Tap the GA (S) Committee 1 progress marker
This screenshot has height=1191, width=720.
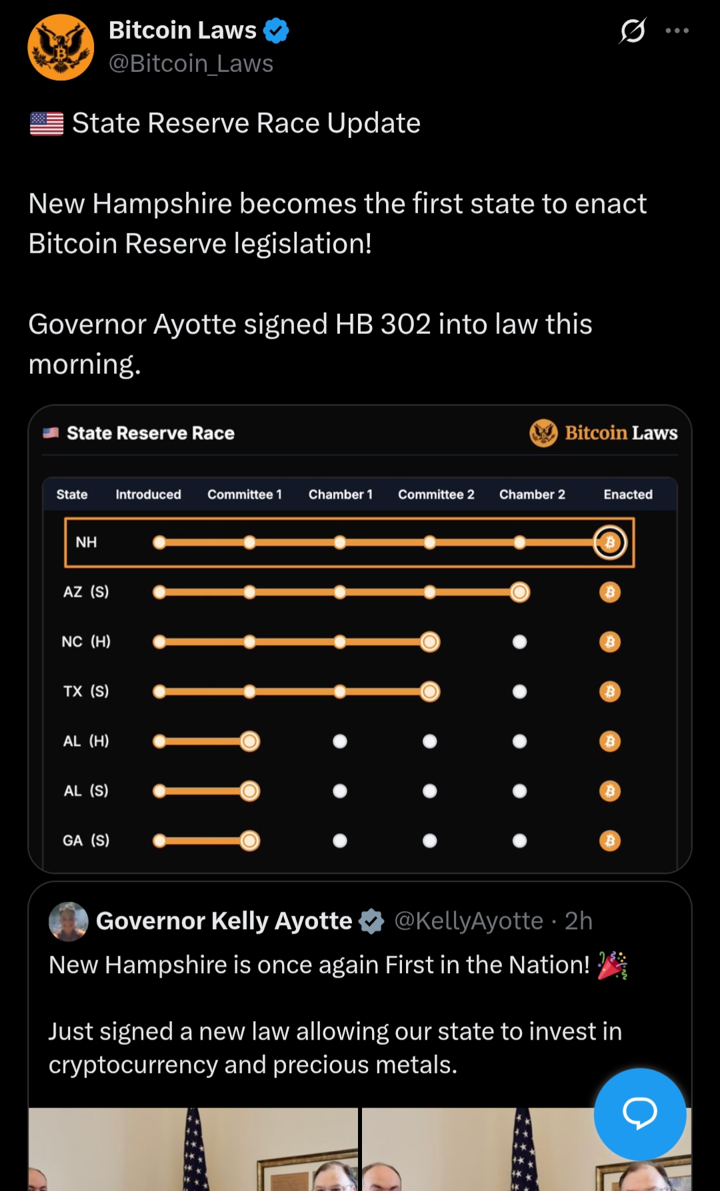249,840
